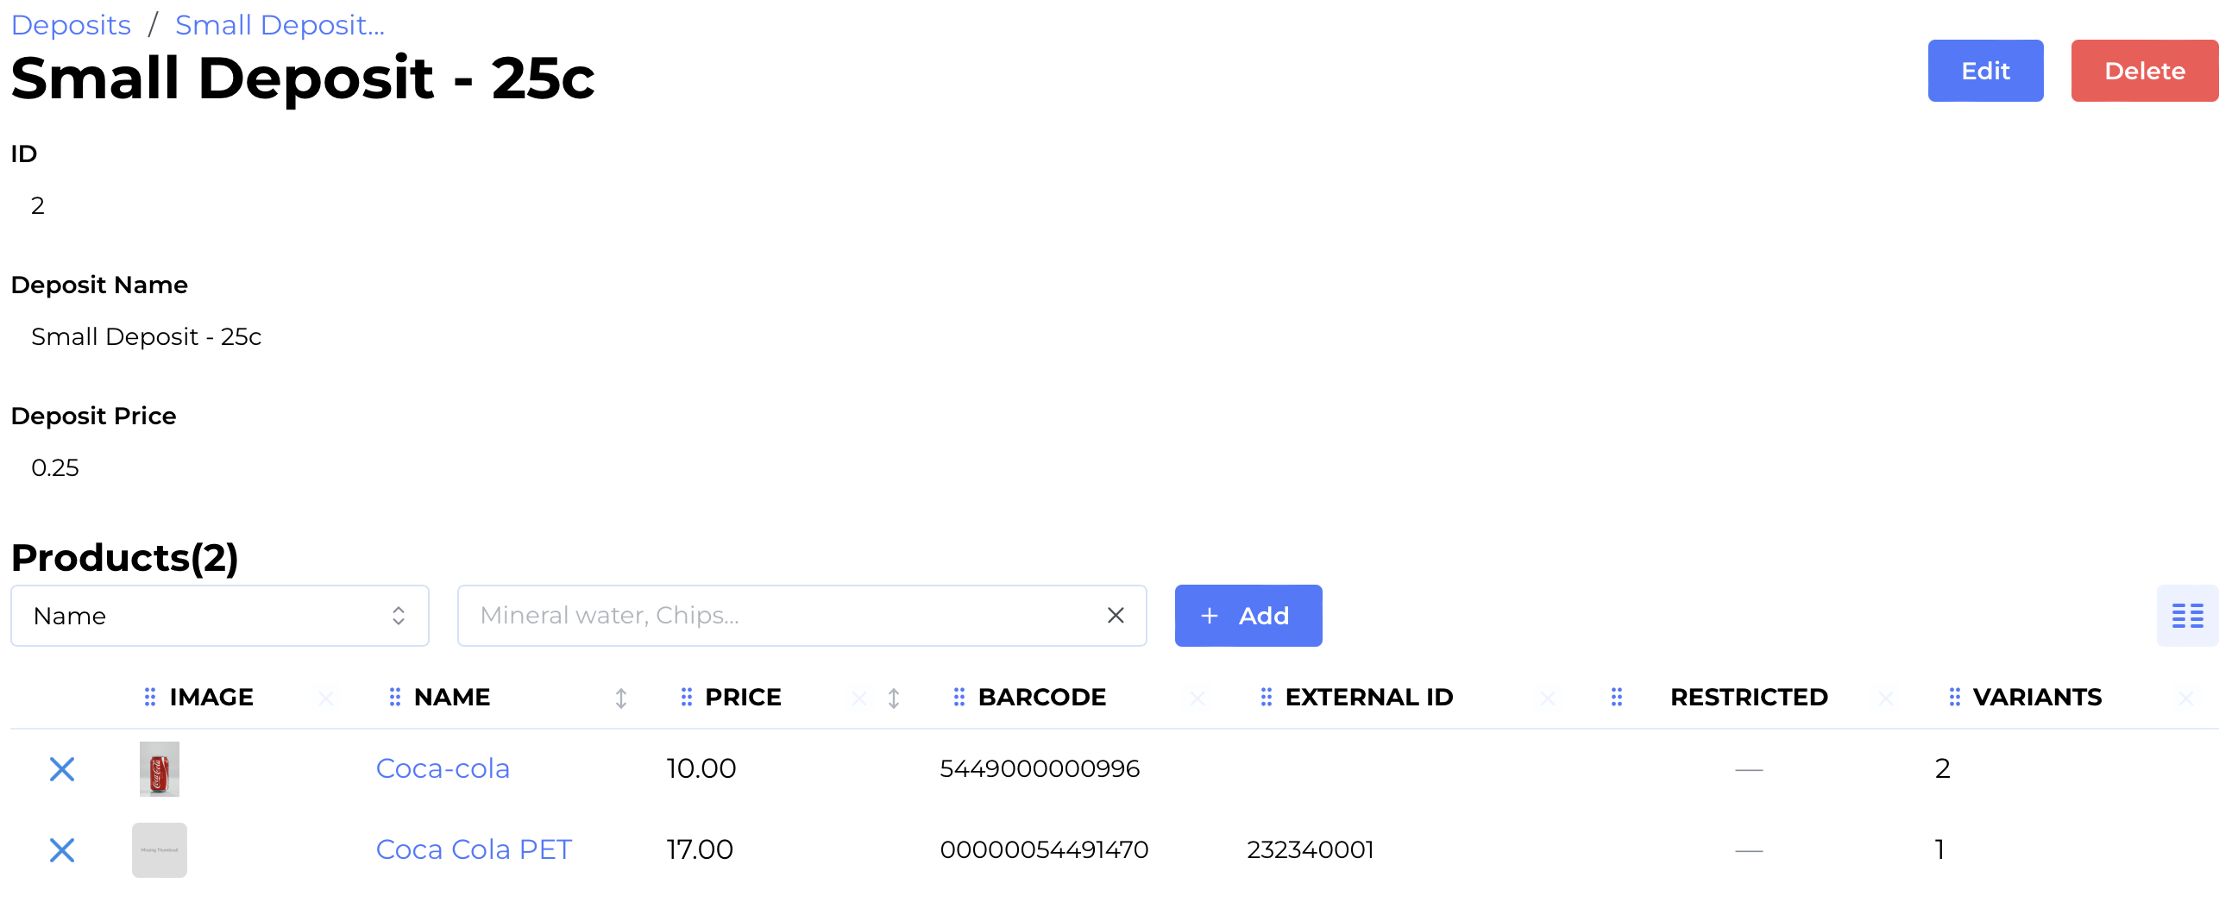Hide the Image column
Screen dimensions: 2238x902
point(326,698)
